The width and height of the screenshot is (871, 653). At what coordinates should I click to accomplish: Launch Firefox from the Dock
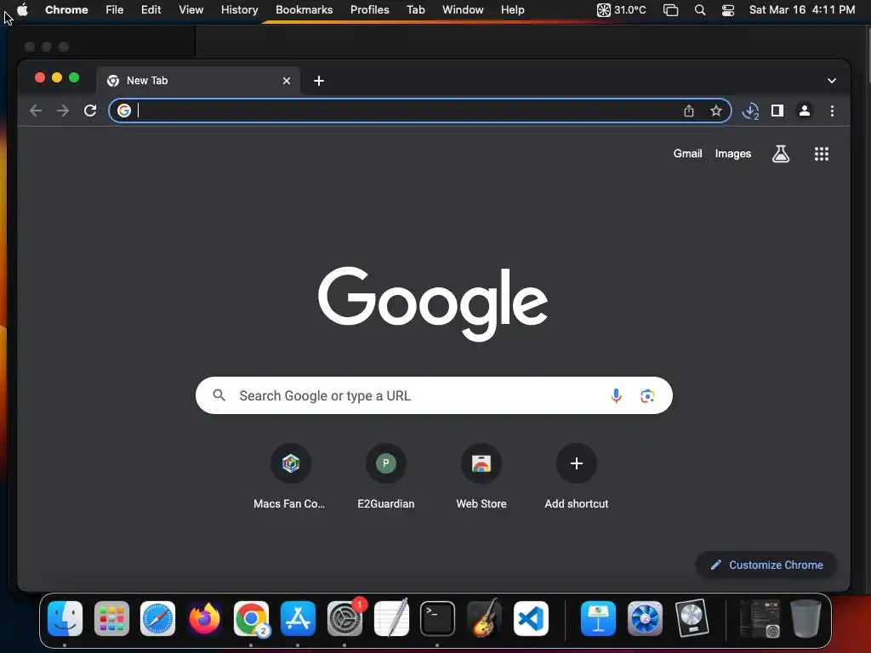[204, 618]
